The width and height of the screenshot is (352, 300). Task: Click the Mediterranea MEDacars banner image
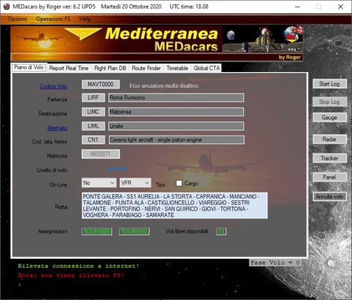pos(157,43)
